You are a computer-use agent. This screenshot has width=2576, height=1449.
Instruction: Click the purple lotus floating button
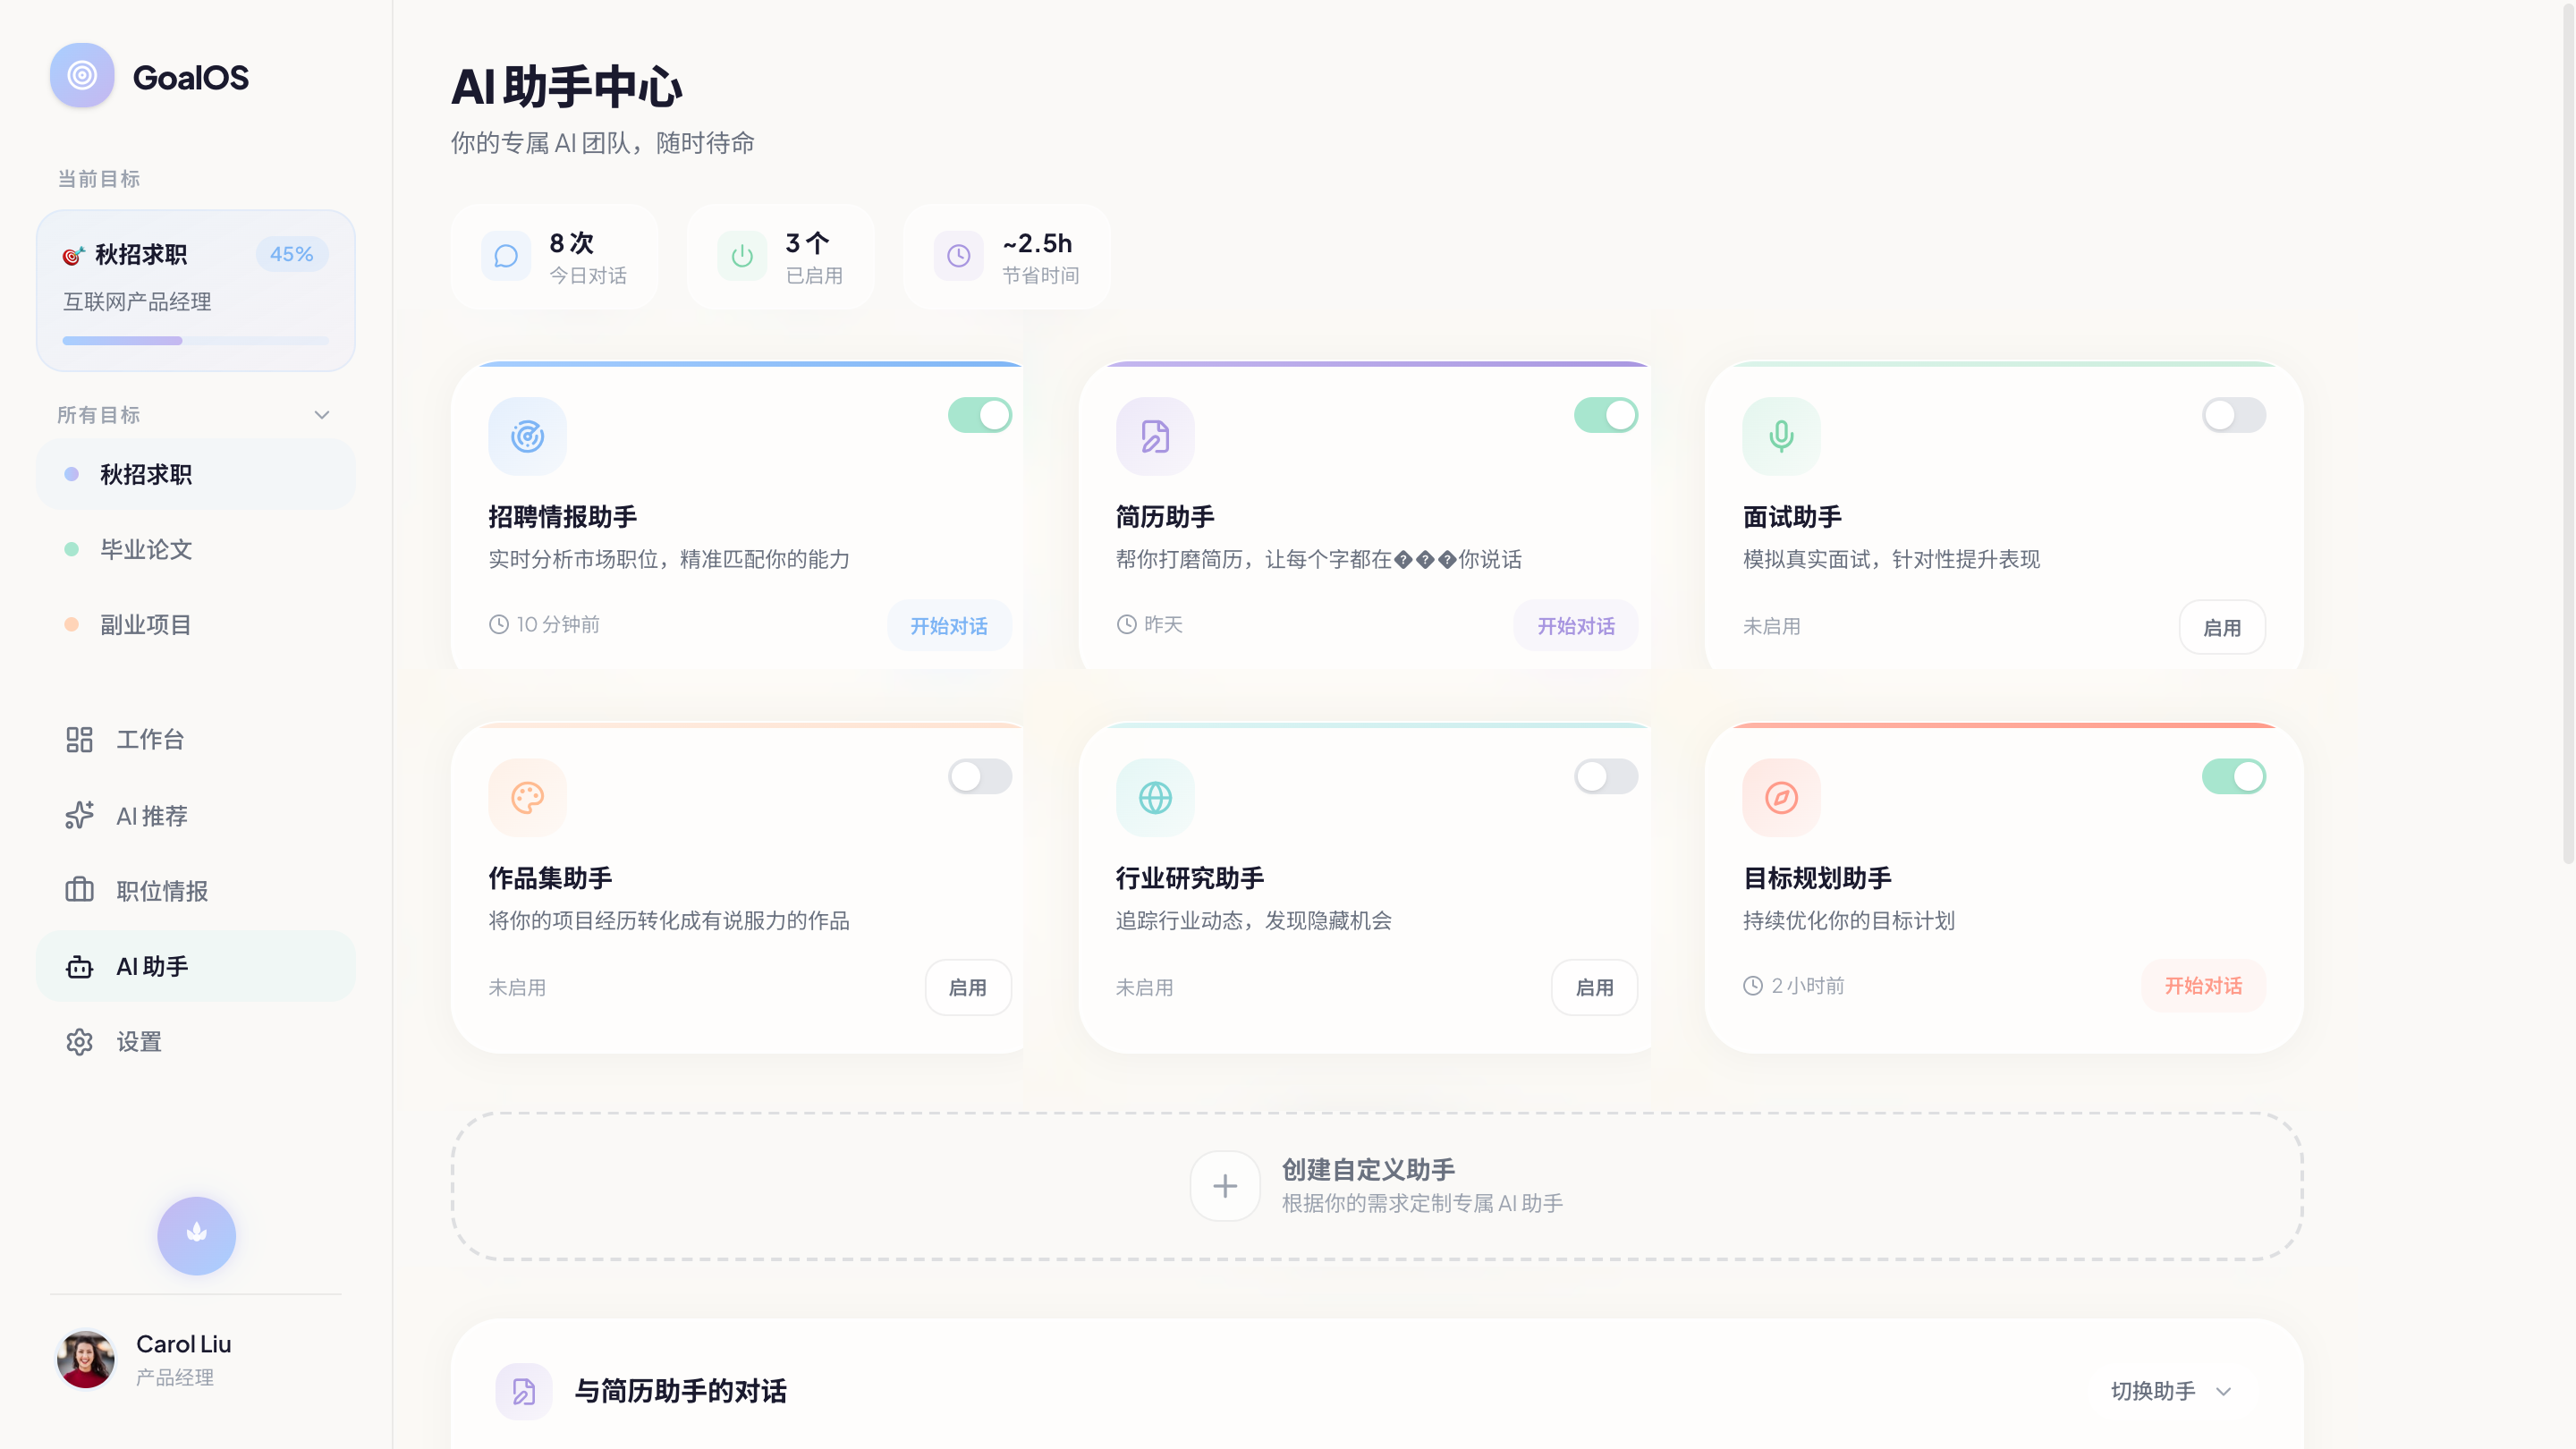[196, 1235]
